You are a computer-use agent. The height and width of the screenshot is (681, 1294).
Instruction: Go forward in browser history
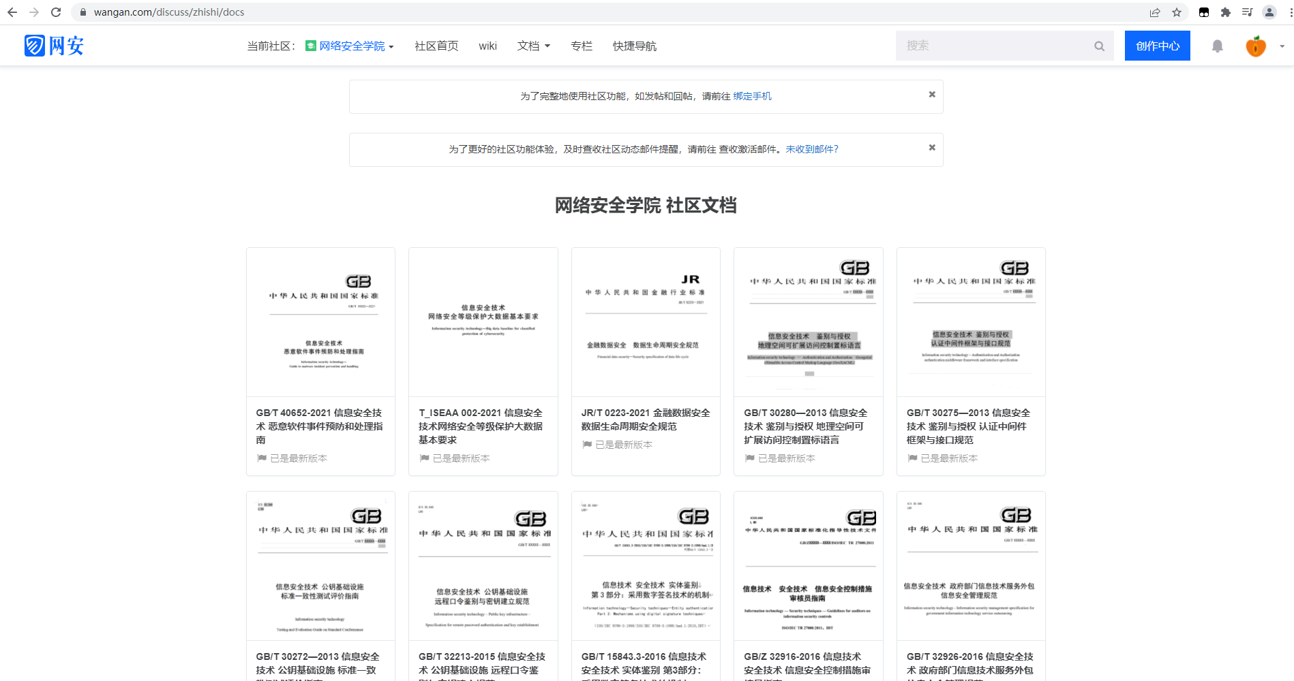[x=34, y=12]
